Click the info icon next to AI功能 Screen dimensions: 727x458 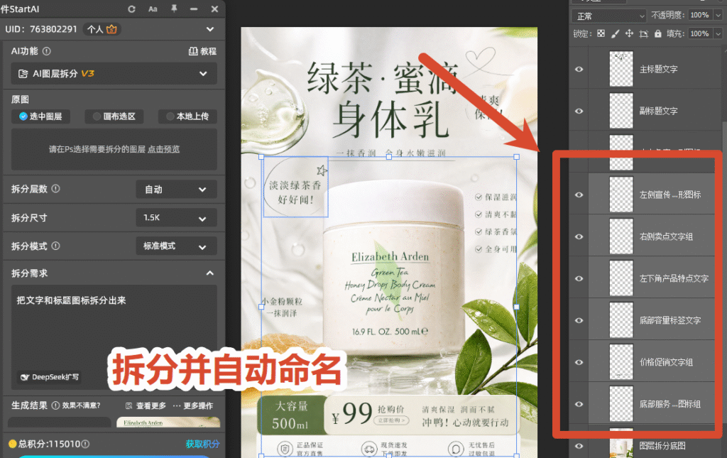point(46,51)
